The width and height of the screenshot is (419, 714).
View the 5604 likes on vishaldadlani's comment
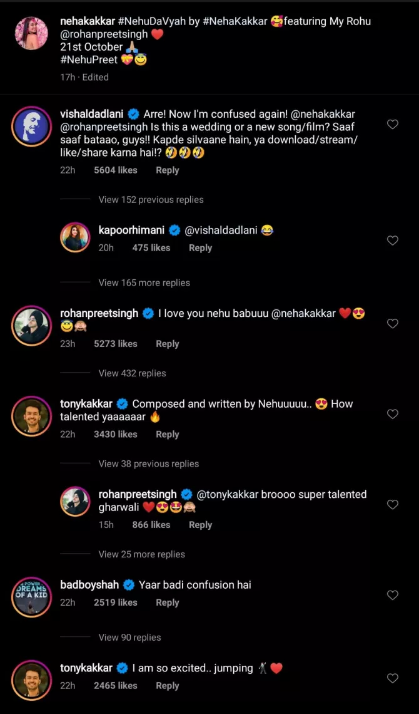115,170
